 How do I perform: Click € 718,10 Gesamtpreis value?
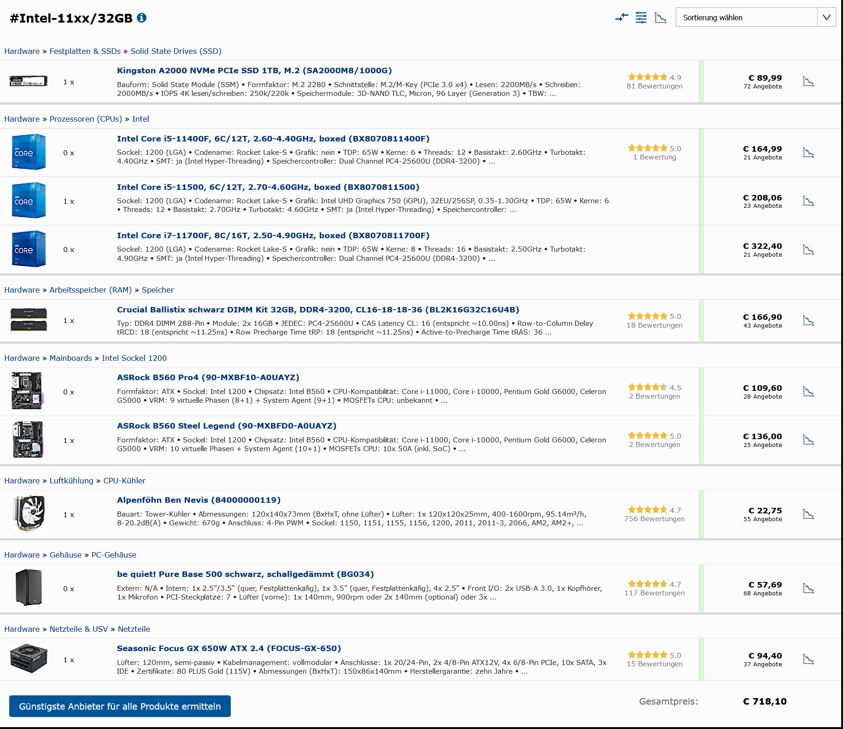(765, 701)
